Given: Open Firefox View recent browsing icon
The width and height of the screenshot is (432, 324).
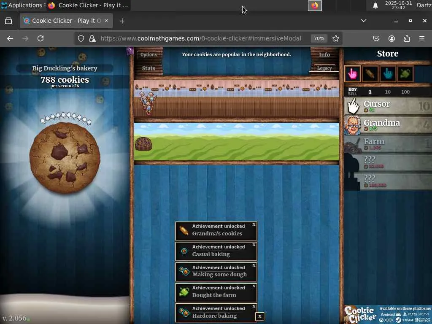Looking at the screenshot, I should pyautogui.click(x=8, y=21).
